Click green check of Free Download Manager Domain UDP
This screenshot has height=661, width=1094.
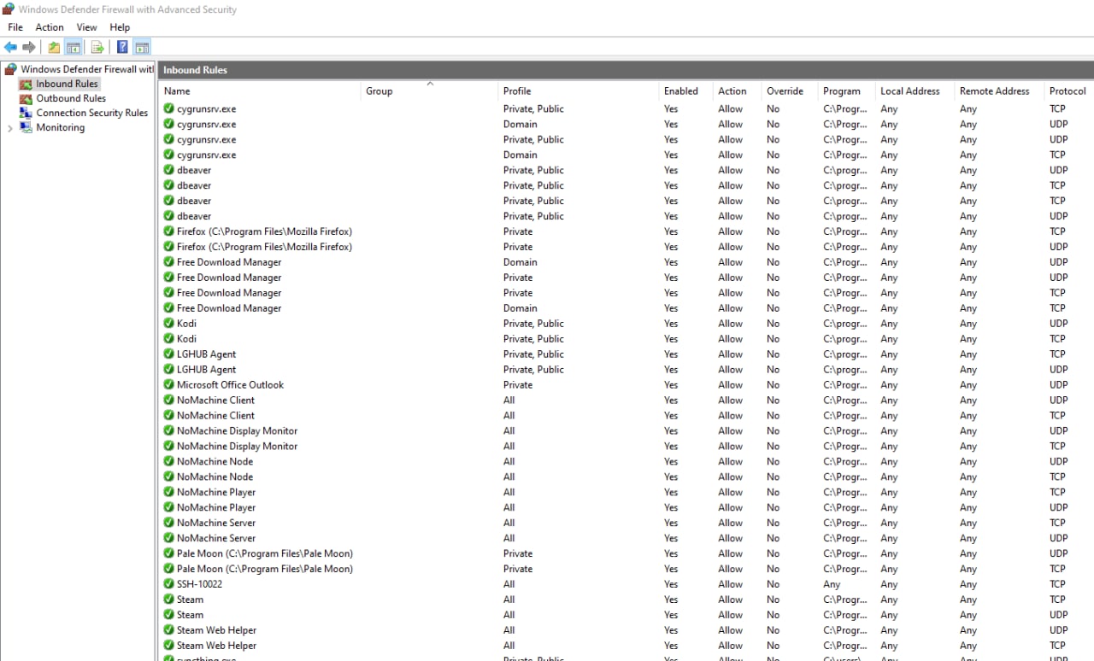pyautogui.click(x=169, y=262)
